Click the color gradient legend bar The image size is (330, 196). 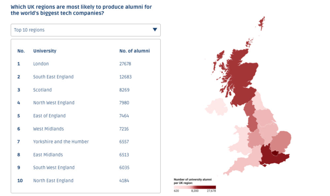pyautogui.click(x=195, y=187)
